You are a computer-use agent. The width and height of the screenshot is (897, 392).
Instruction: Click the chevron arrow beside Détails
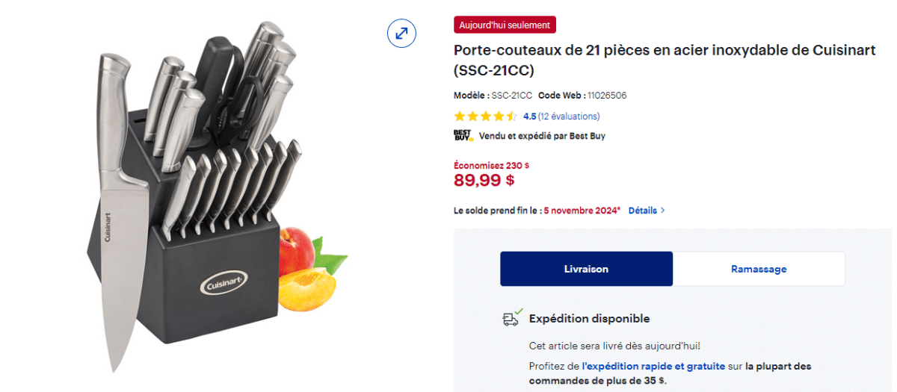pyautogui.click(x=662, y=211)
